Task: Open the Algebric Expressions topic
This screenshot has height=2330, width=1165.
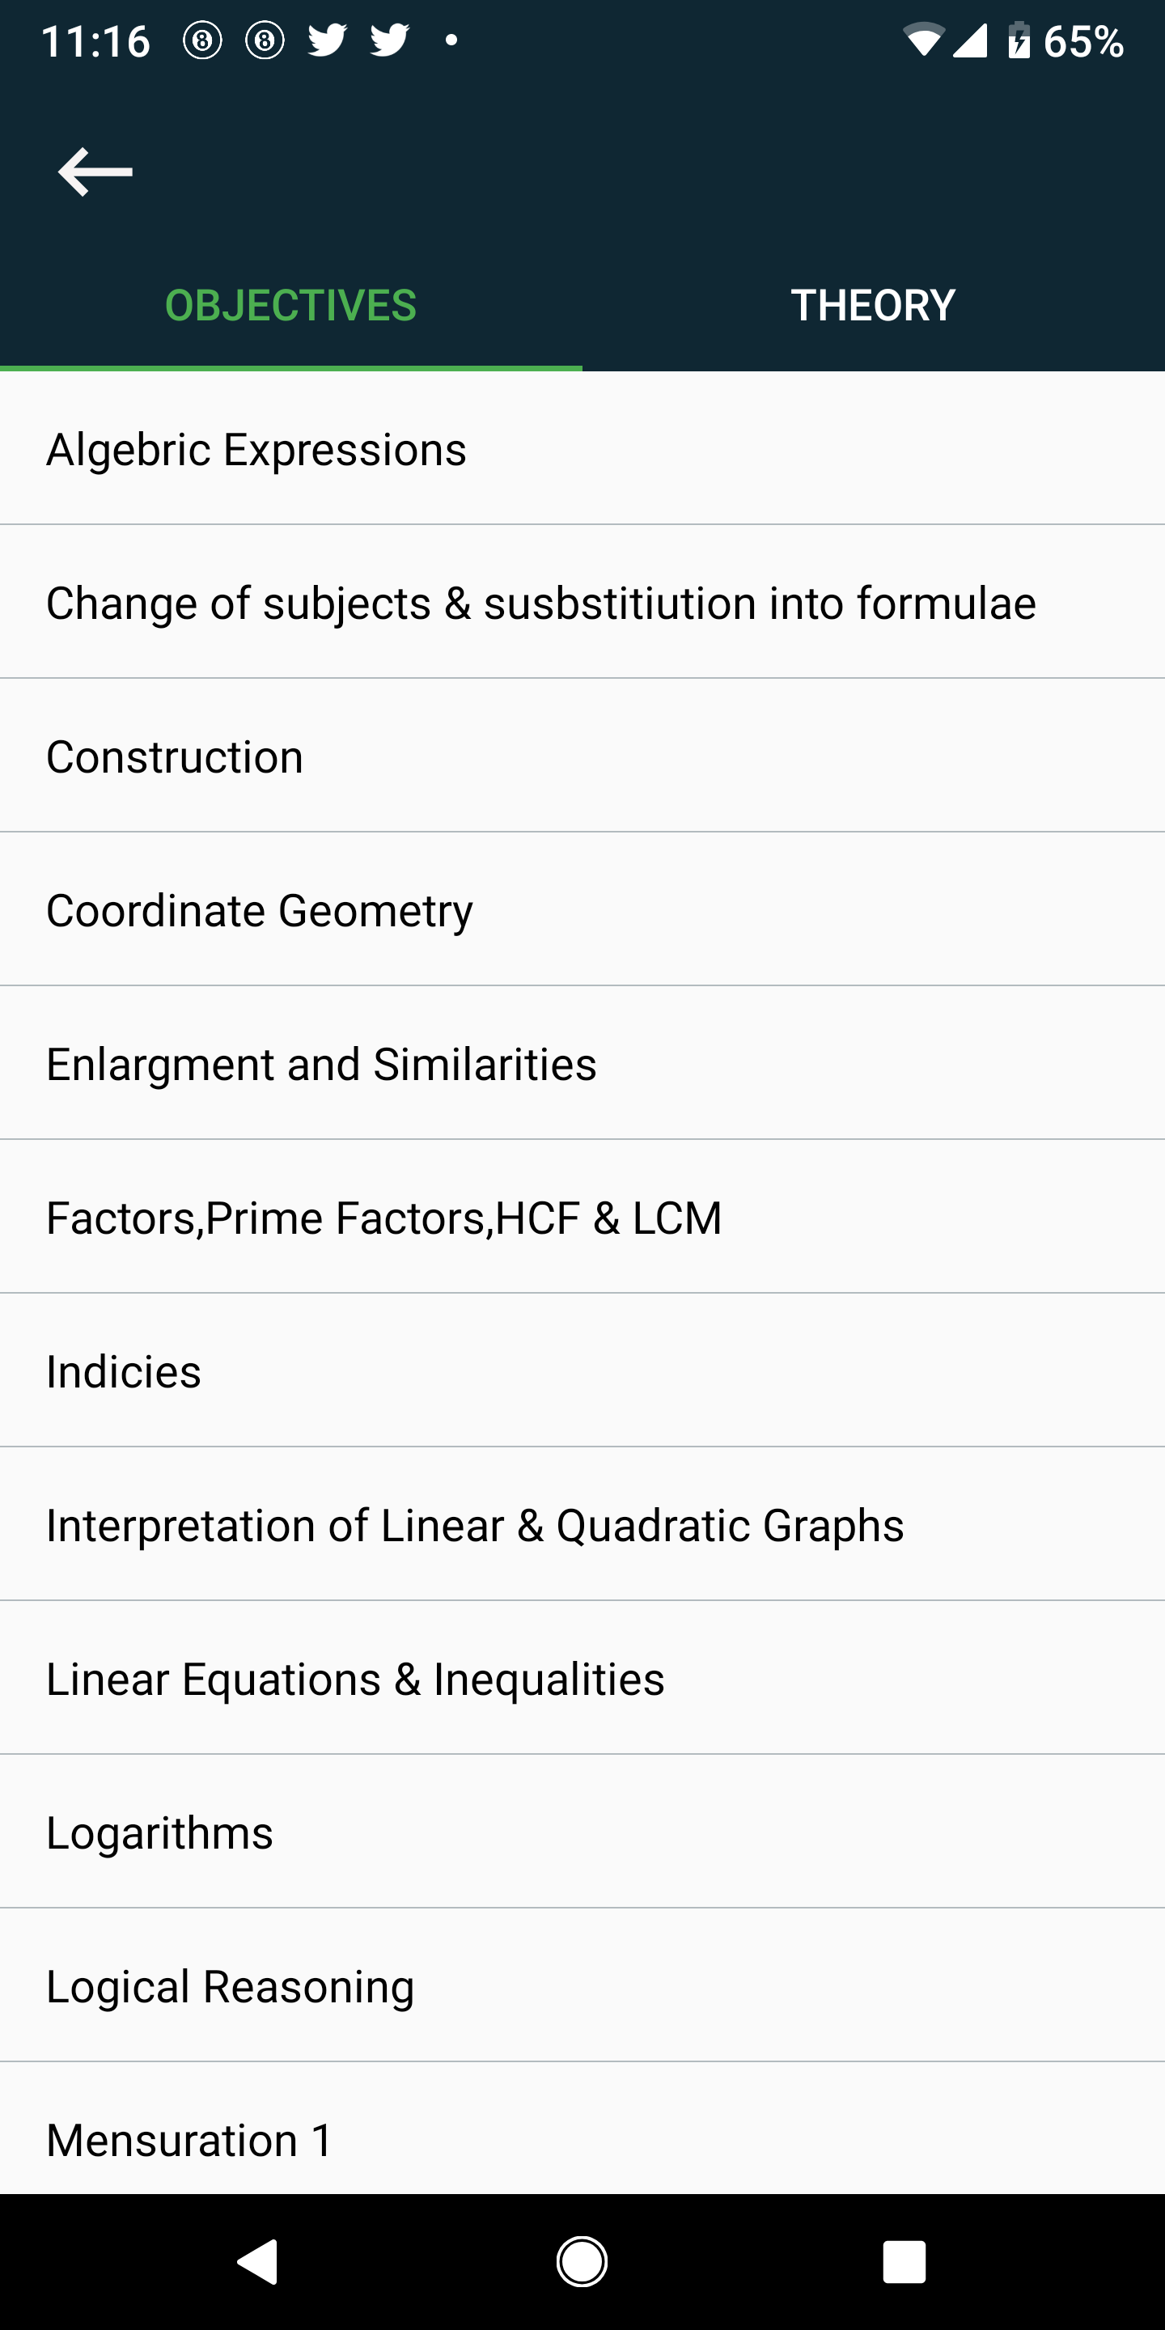Action: [x=582, y=449]
